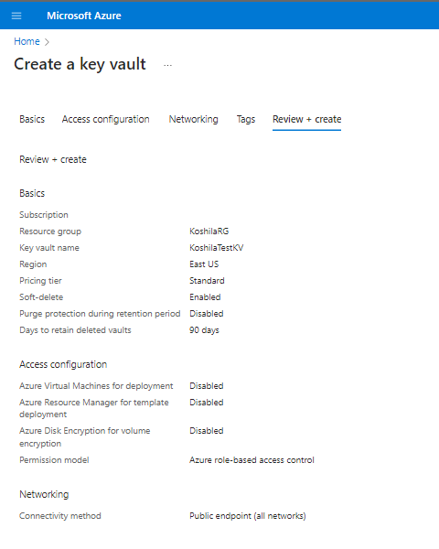This screenshot has width=439, height=549.
Task: Switch to the Basics tab
Action: click(32, 119)
